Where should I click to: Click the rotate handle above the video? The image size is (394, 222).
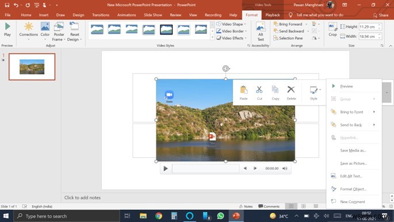226,68
